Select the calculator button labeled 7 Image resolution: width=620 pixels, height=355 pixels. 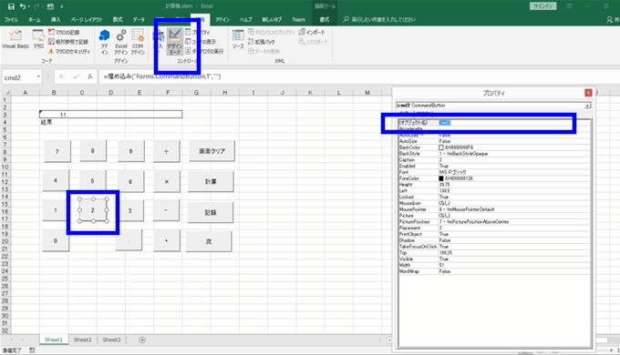pyautogui.click(x=57, y=152)
